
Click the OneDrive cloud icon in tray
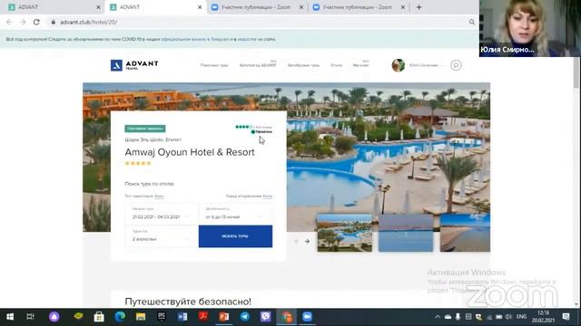[448, 317]
